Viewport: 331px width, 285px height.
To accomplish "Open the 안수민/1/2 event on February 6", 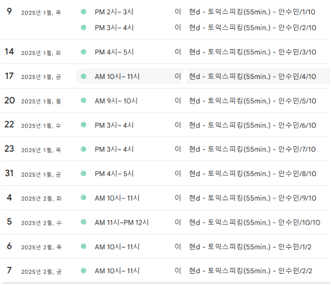I will pyautogui.click(x=250, y=247).
